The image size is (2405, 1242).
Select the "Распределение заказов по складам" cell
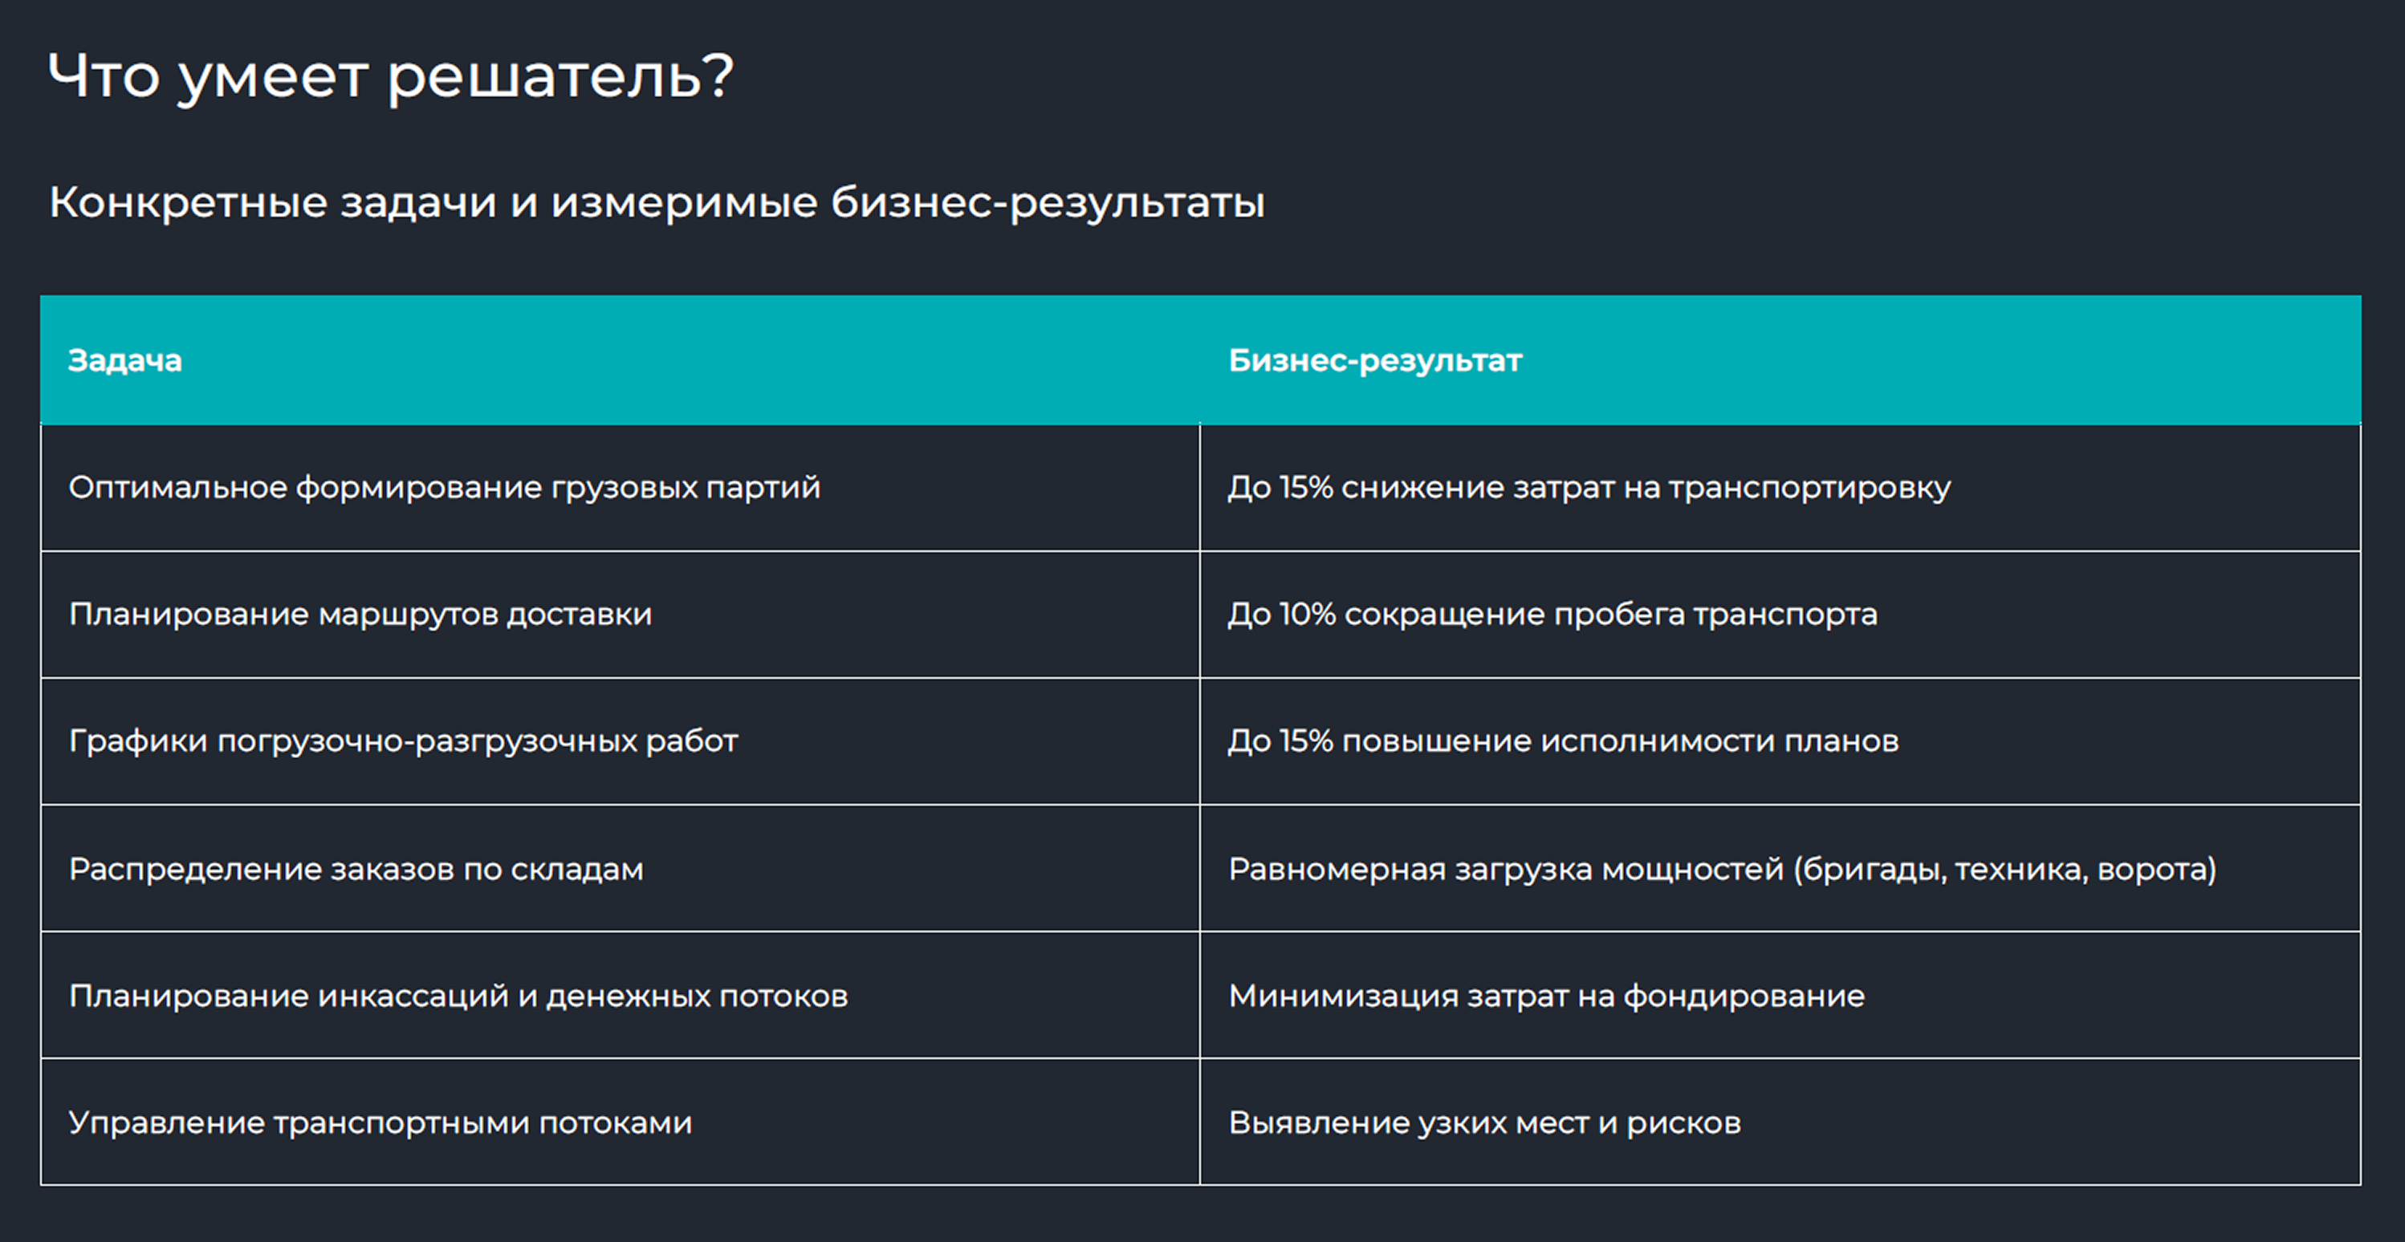(x=356, y=869)
